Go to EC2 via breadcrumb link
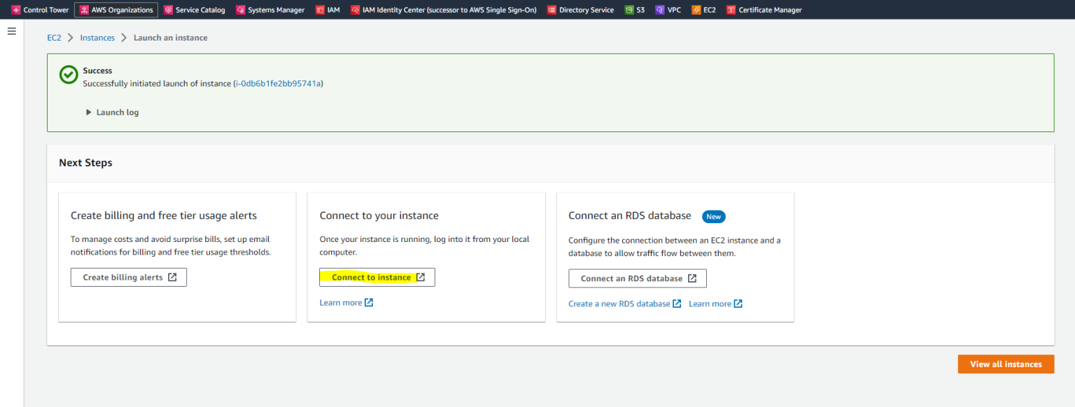 [54, 37]
